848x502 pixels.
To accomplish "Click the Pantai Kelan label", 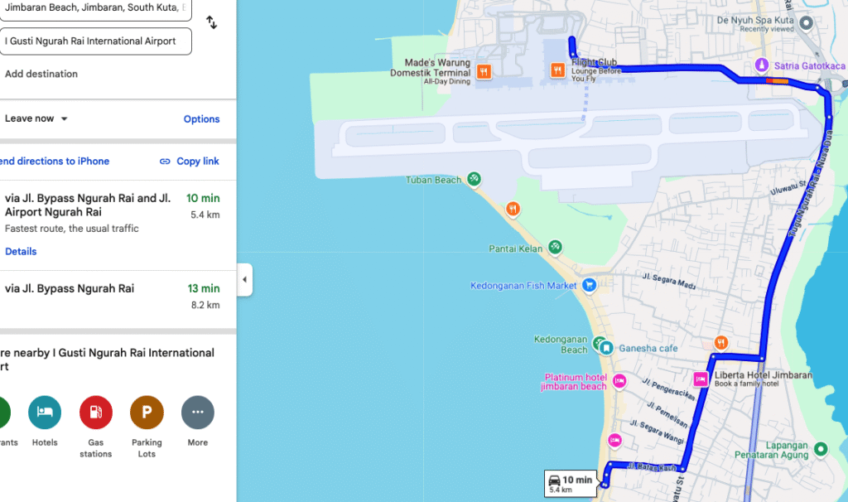I will [515, 249].
